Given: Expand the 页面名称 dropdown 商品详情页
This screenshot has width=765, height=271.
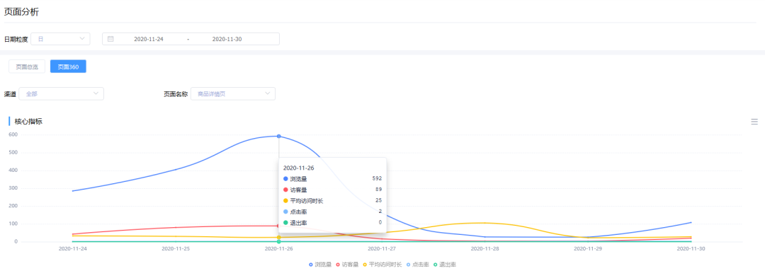Looking at the screenshot, I should [x=233, y=93].
